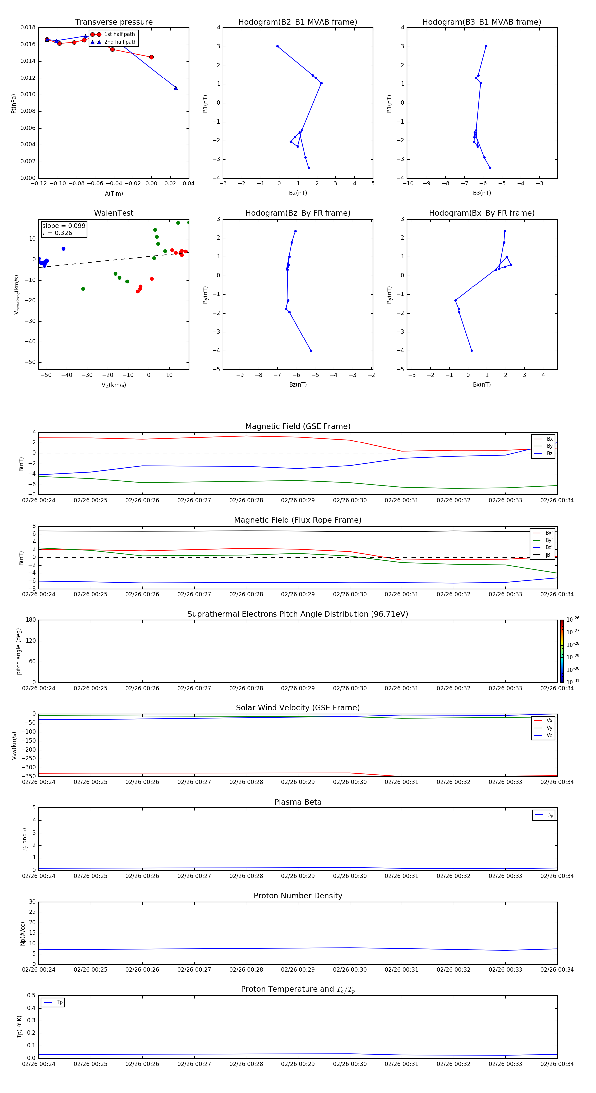The width and height of the screenshot is (596, 1093).
Task: Click the 'Hodogram(B2_B1 MVAB frame)' title
Action: (297, 22)
